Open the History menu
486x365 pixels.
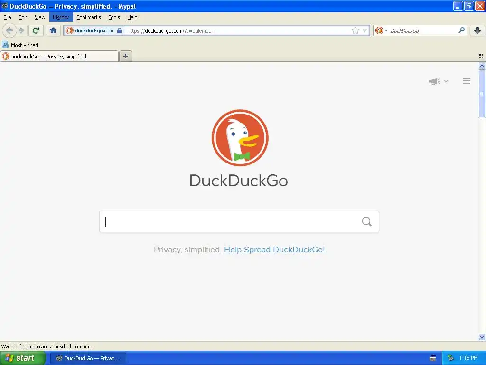(61, 17)
